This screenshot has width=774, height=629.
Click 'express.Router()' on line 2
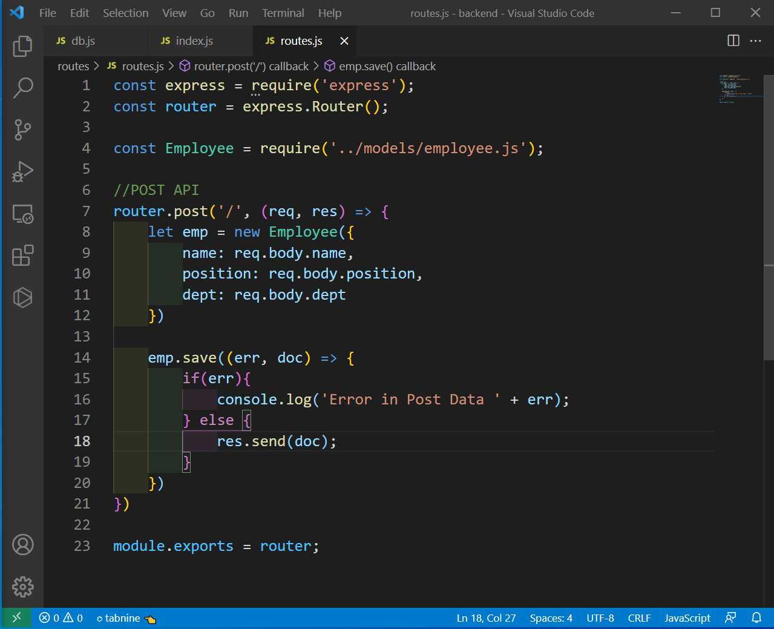click(311, 107)
